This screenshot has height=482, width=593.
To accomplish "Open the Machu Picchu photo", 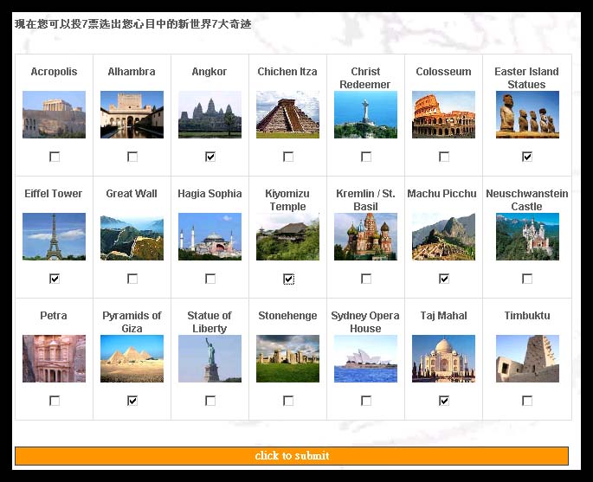I will [x=443, y=236].
